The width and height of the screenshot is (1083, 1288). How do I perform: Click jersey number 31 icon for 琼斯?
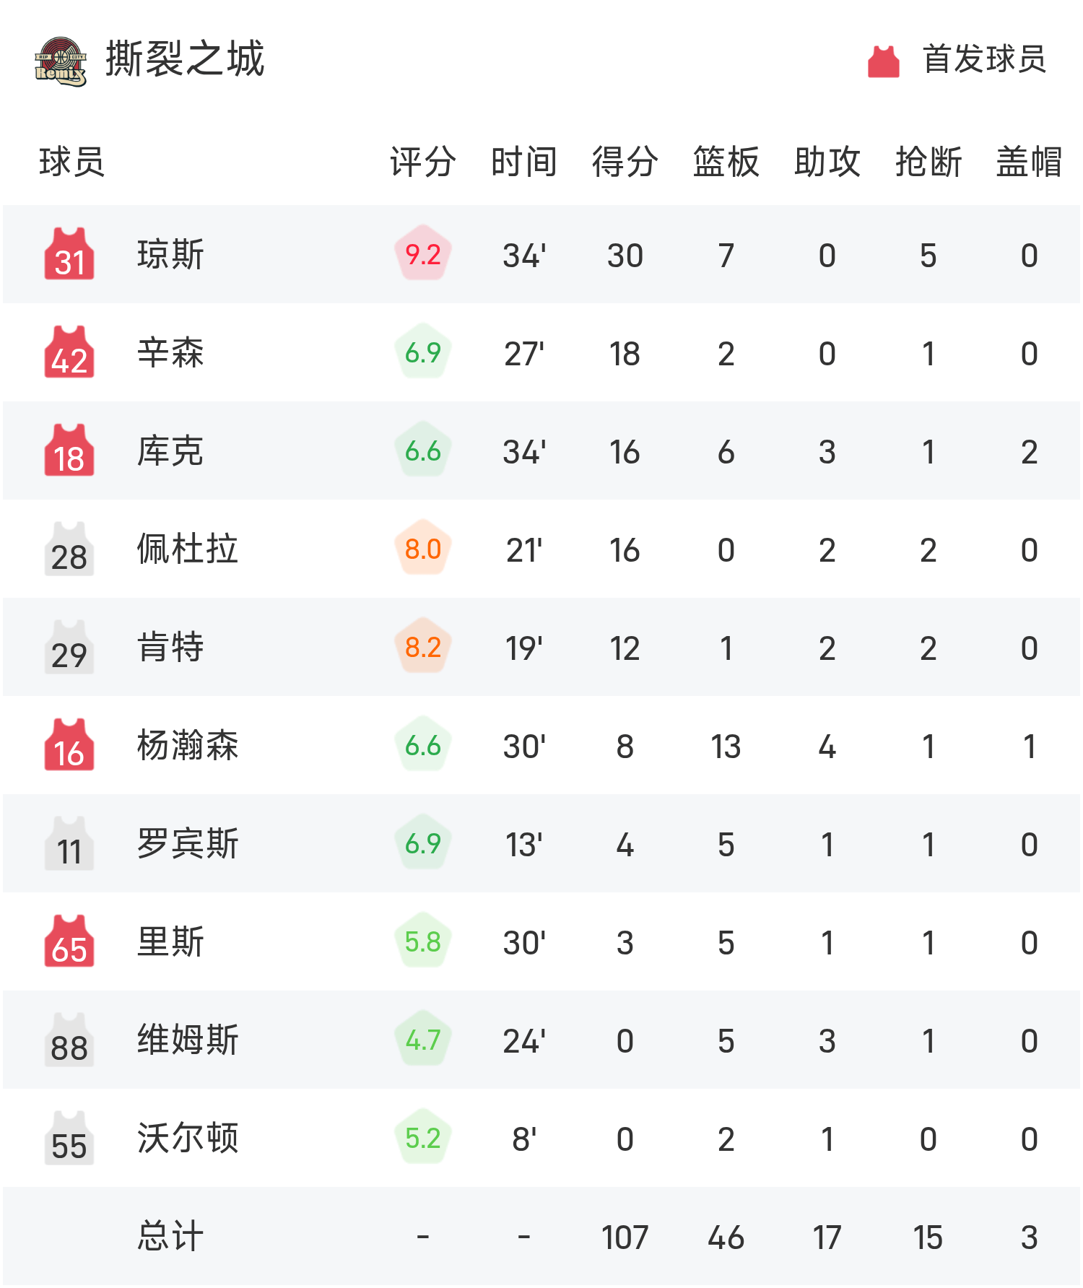(69, 254)
